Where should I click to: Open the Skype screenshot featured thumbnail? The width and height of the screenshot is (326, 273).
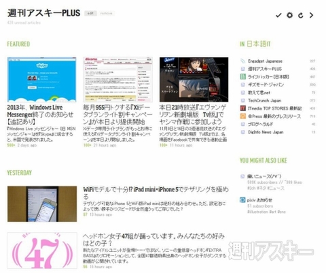click(x=42, y=80)
